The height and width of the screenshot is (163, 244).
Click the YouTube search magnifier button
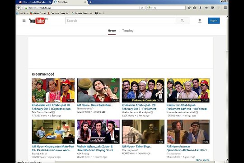(x=182, y=20)
